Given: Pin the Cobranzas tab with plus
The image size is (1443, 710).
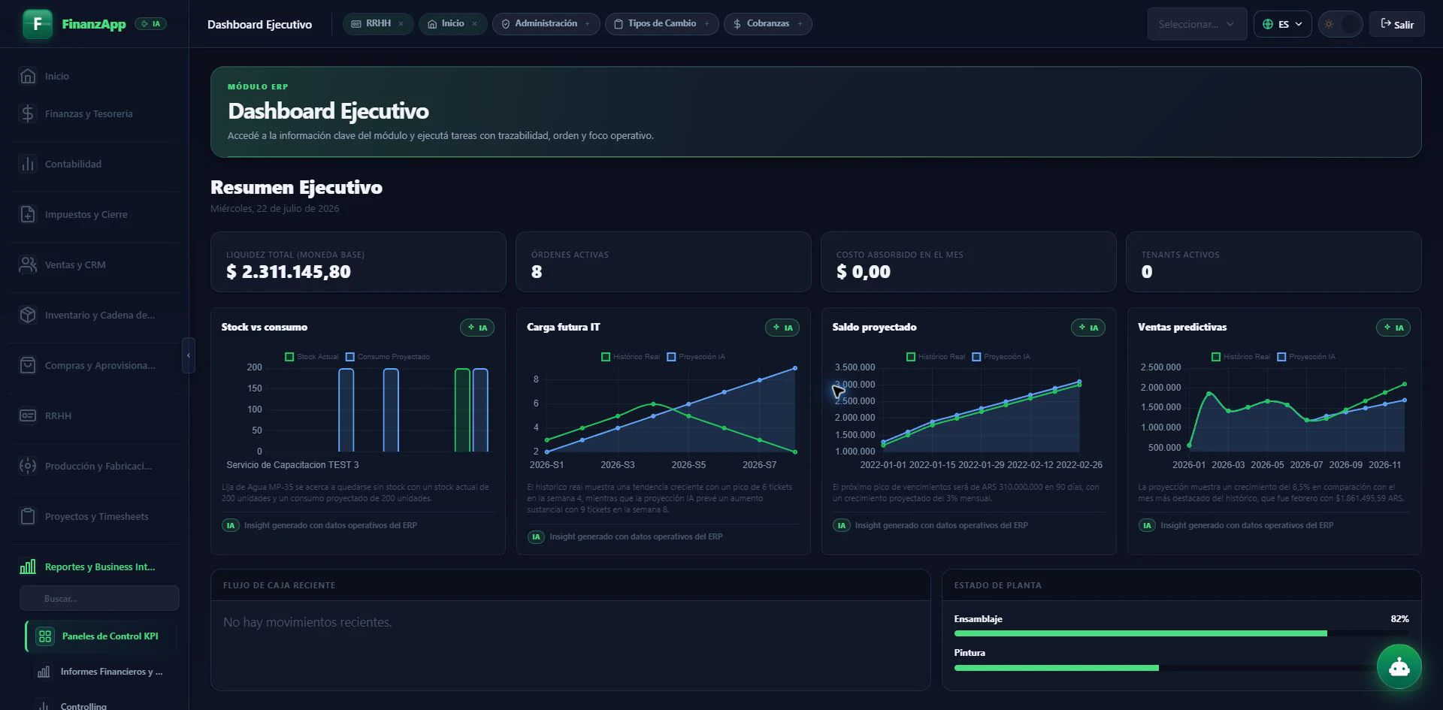Looking at the screenshot, I should click(800, 24).
